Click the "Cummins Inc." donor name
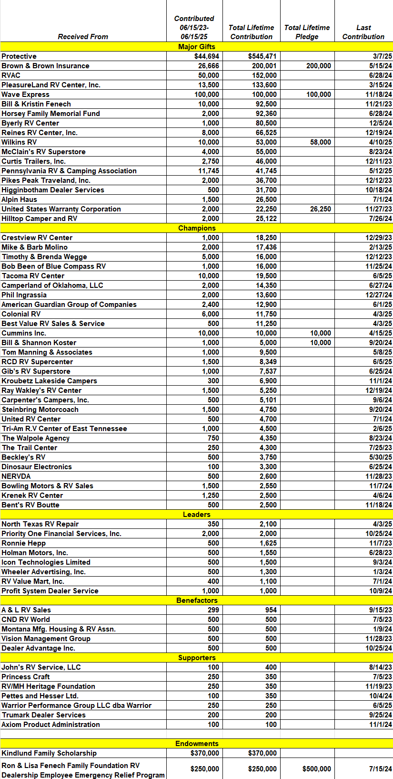The image size is (393, 779). pos(24,333)
